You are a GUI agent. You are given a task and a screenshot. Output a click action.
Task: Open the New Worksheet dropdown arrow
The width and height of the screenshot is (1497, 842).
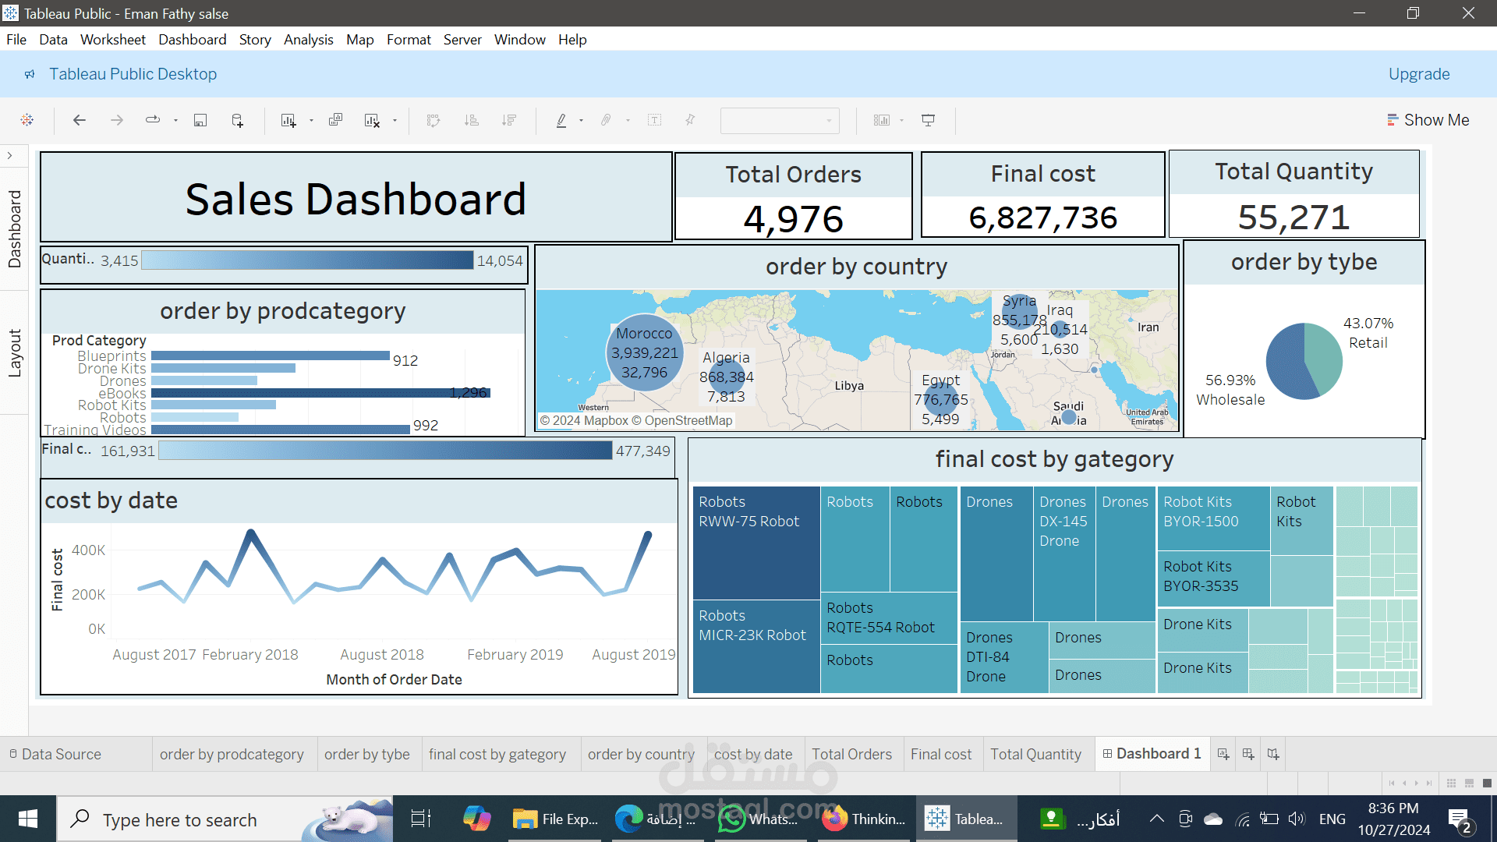(311, 120)
